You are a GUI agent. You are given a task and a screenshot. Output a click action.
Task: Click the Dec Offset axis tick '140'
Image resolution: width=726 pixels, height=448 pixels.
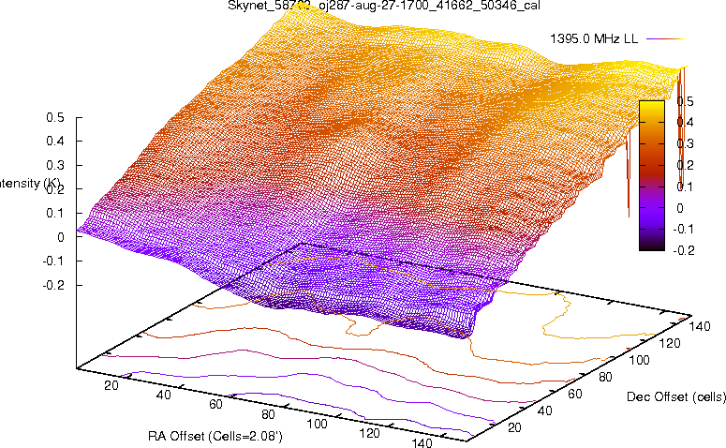(x=700, y=326)
